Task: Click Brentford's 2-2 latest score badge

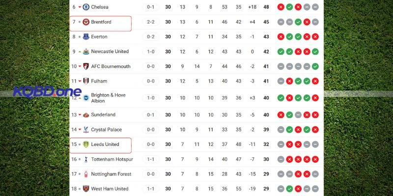Action: coord(151,22)
